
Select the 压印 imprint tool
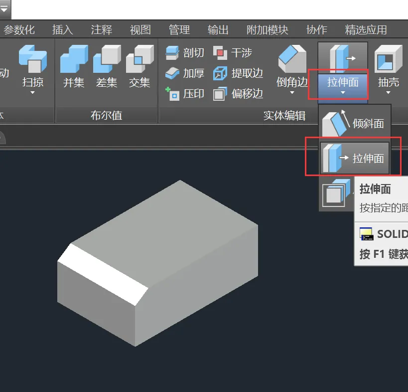[185, 93]
